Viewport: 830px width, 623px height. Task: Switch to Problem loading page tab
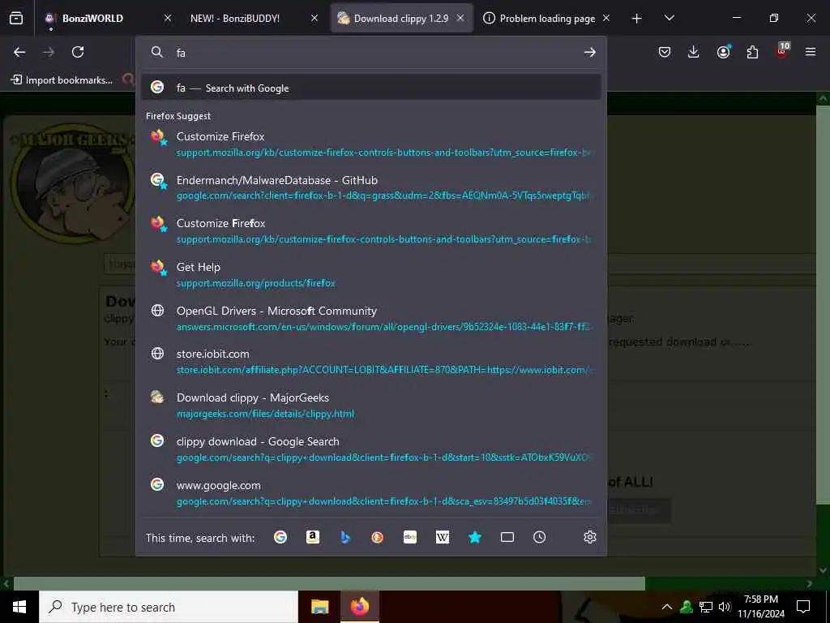click(547, 18)
